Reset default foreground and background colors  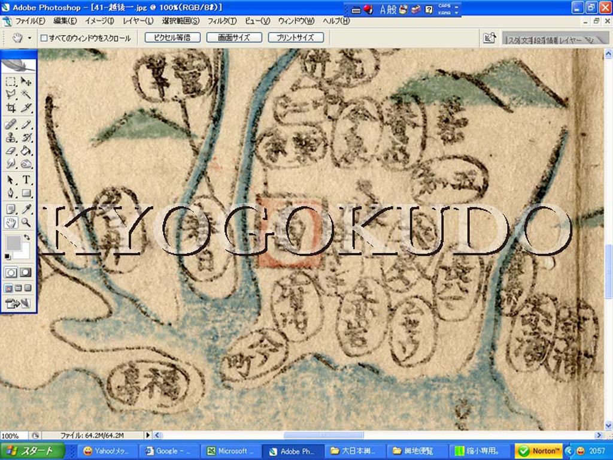7,256
